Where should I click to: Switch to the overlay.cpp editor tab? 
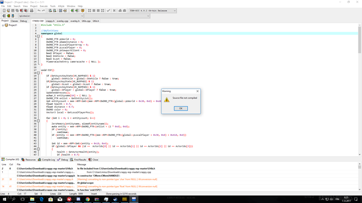pos(62,21)
